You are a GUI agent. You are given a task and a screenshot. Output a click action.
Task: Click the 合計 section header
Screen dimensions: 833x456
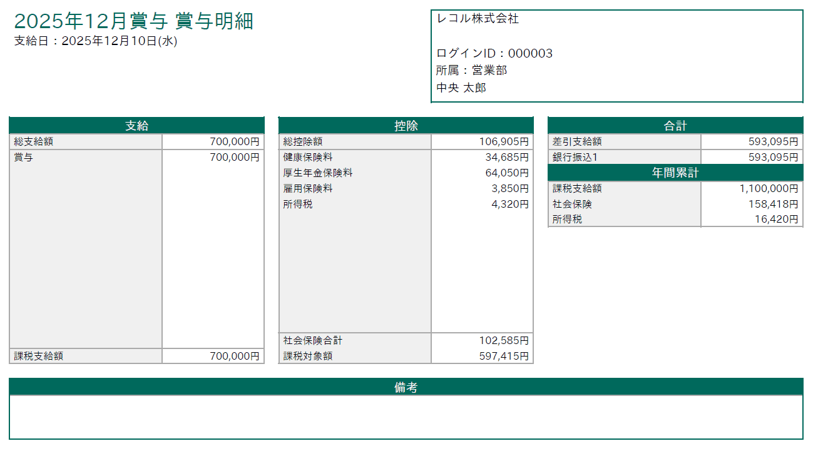point(675,126)
